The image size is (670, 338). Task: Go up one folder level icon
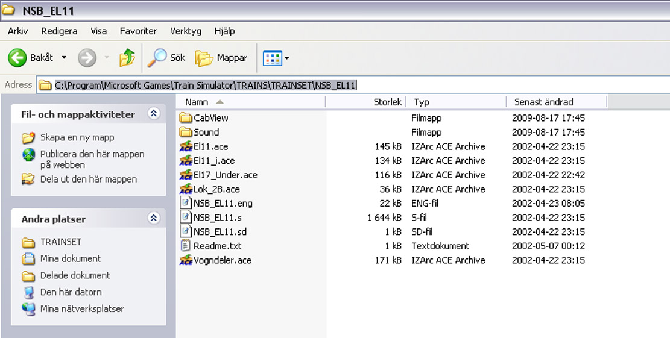coord(127,58)
